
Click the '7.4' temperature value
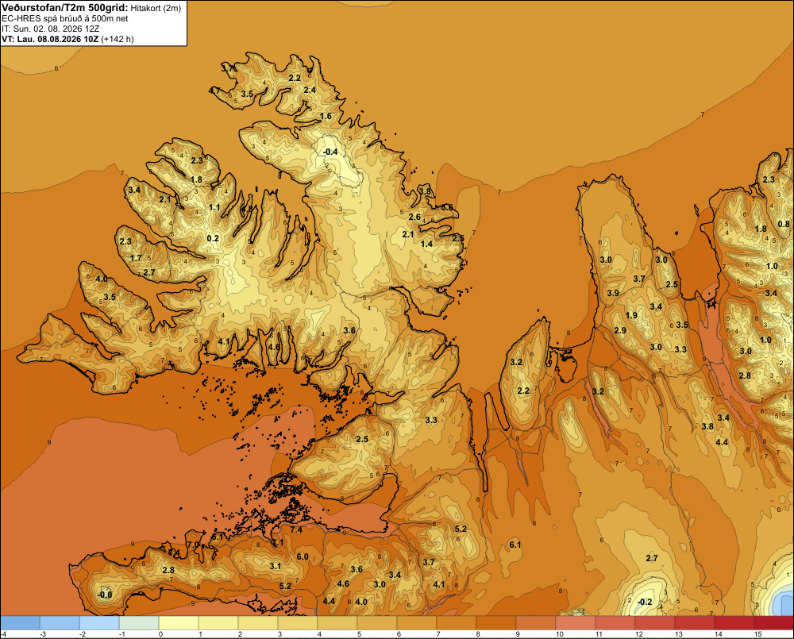tap(296, 530)
